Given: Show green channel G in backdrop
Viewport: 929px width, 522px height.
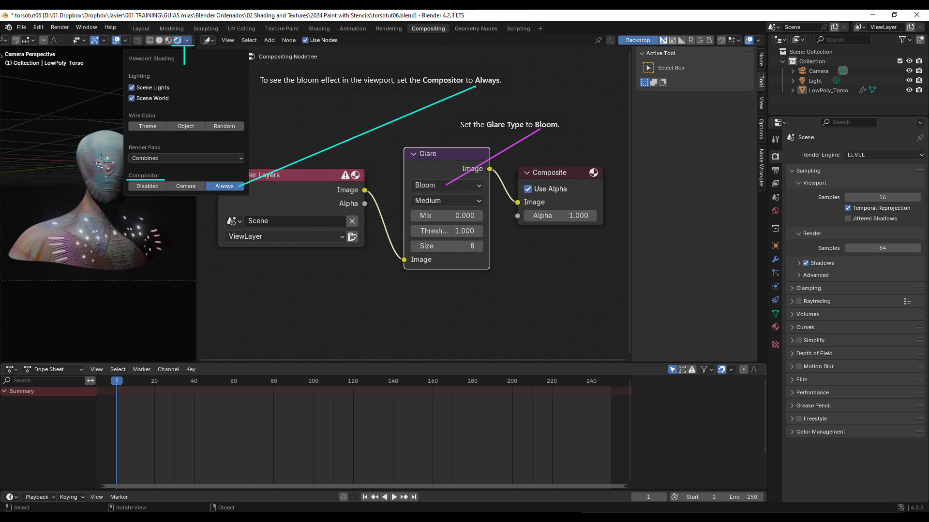Looking at the screenshot, I should pos(700,40).
